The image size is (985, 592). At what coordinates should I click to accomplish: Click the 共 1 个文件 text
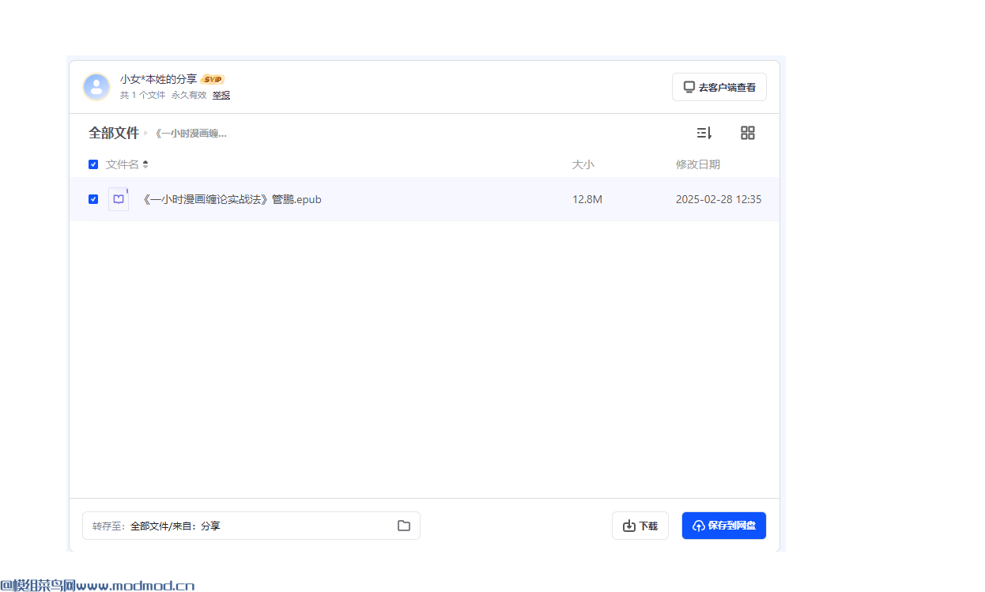point(143,95)
